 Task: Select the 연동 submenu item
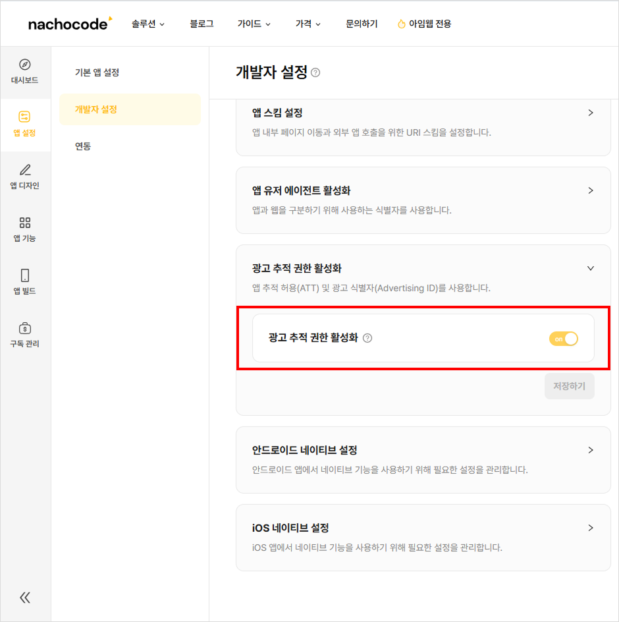pyautogui.click(x=84, y=146)
